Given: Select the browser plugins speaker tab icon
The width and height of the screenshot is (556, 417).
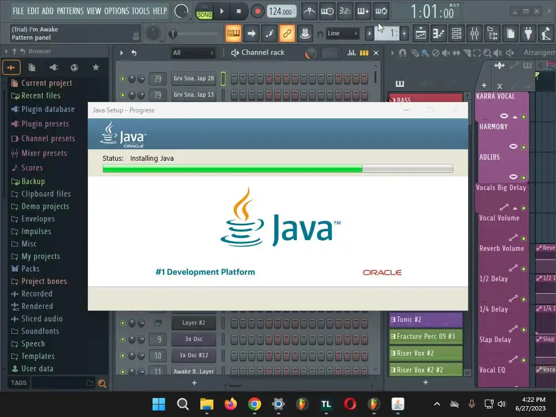Looking at the screenshot, I should (53, 67).
